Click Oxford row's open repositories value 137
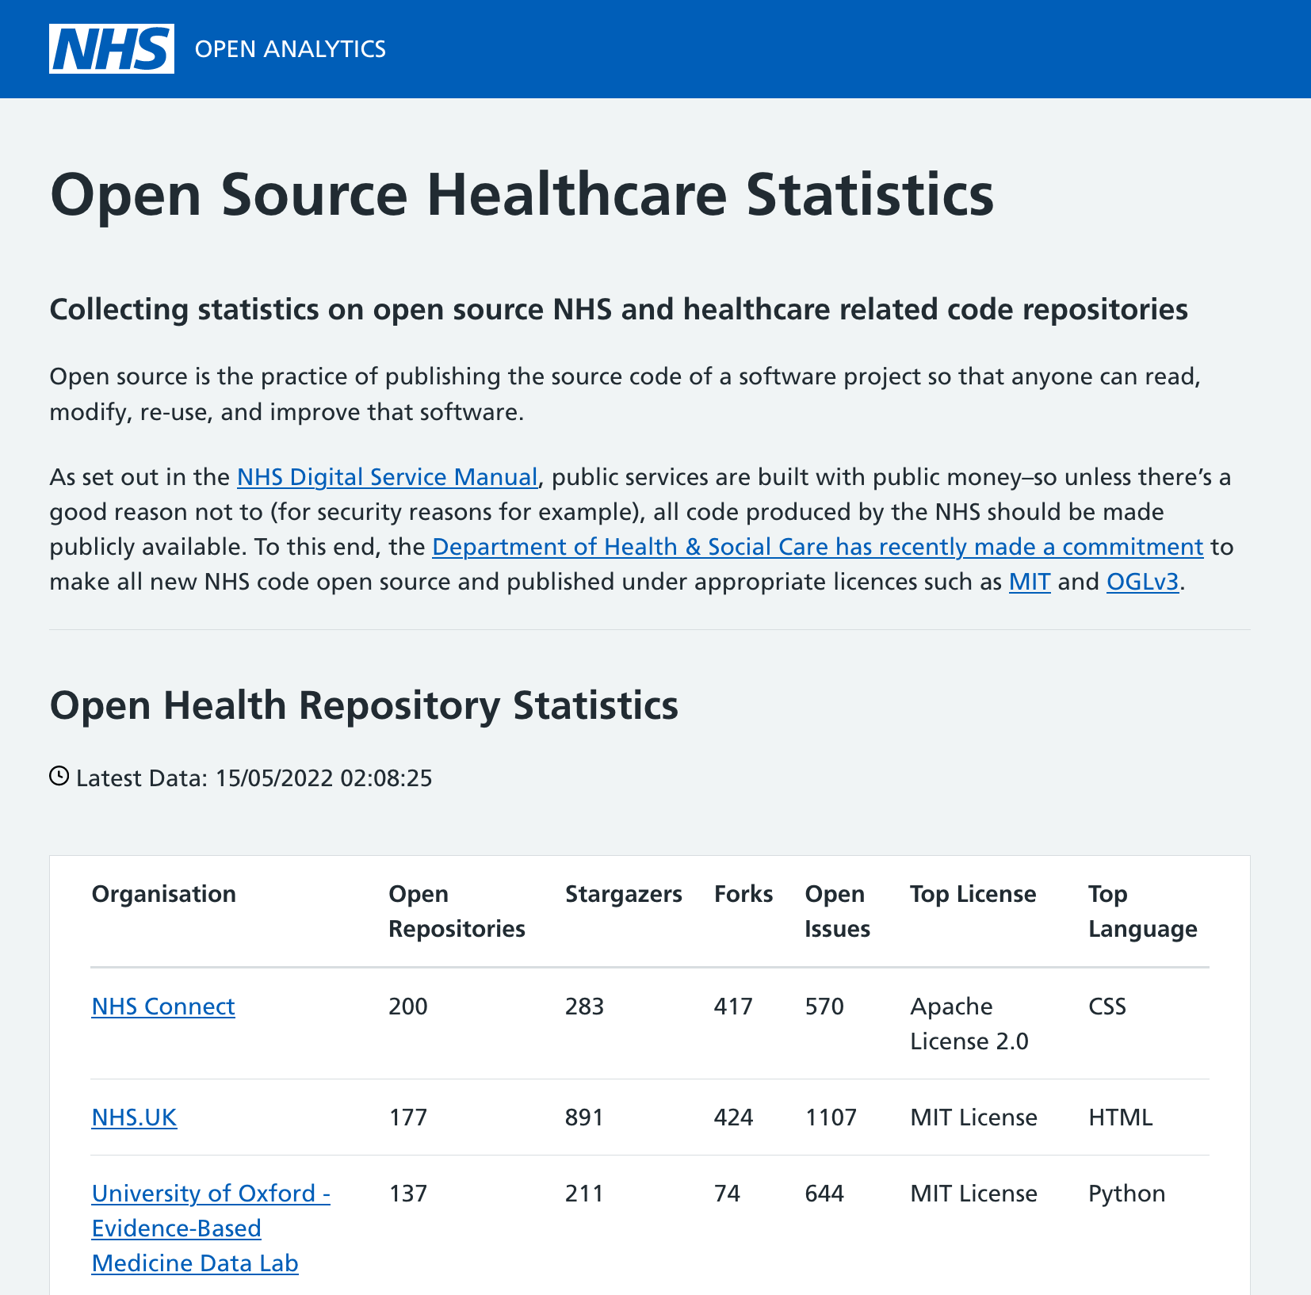Viewport: 1311px width, 1295px height. click(x=408, y=1194)
